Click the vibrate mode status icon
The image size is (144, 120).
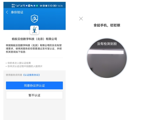pos(51,6)
